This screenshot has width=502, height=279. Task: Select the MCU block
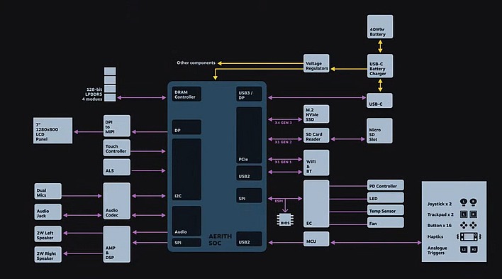(316, 239)
